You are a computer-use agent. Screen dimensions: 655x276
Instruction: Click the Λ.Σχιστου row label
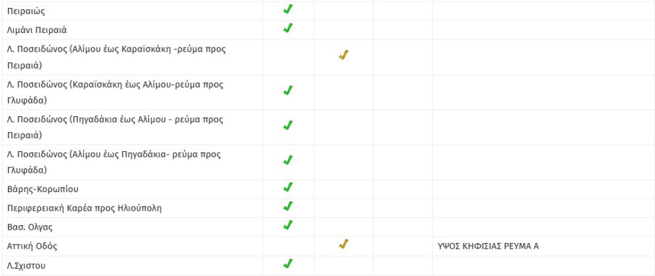[29, 265]
